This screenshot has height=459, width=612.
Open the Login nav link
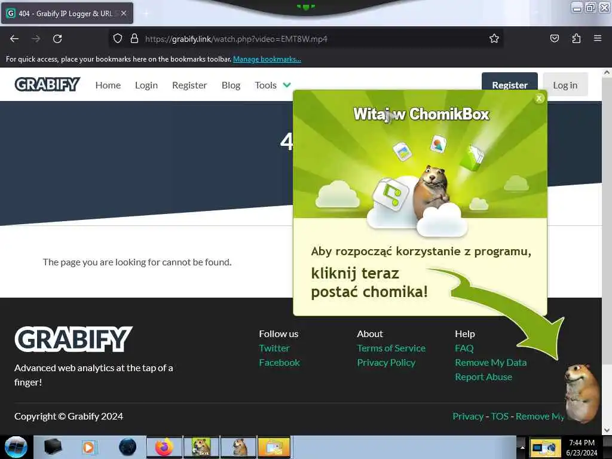coord(146,85)
